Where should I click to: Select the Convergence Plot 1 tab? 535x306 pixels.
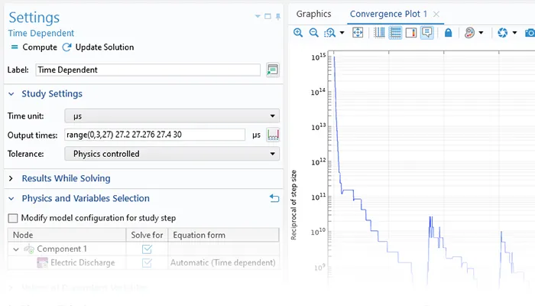coord(387,14)
